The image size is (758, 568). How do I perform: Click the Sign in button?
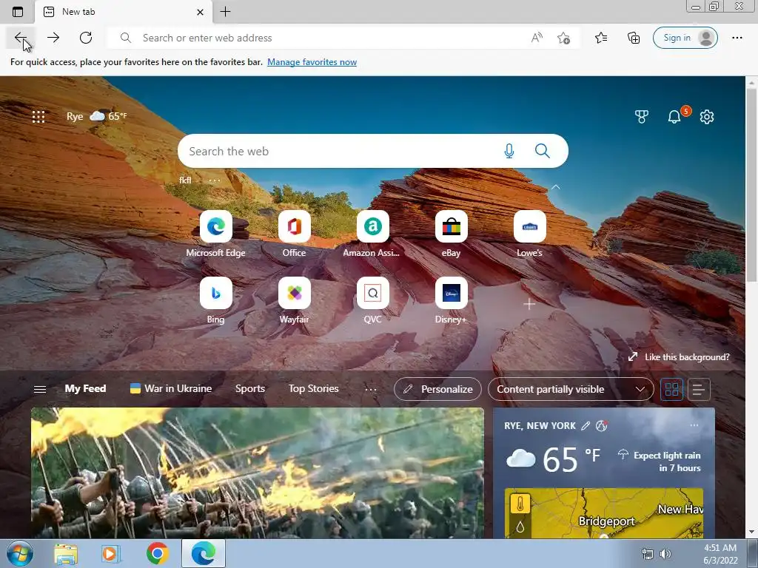coord(685,38)
